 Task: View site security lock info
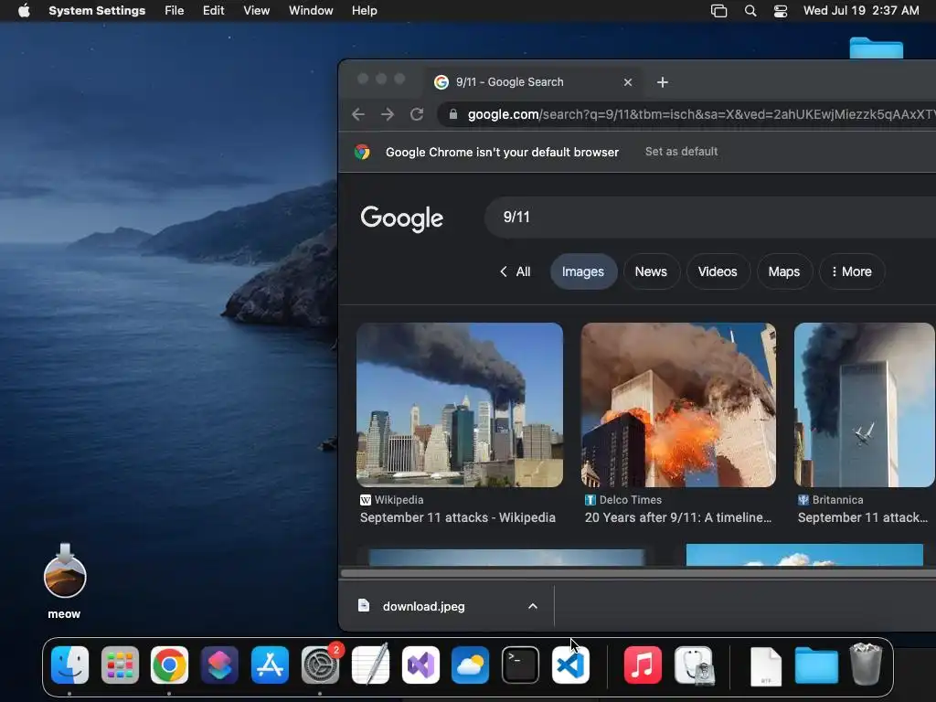453,114
